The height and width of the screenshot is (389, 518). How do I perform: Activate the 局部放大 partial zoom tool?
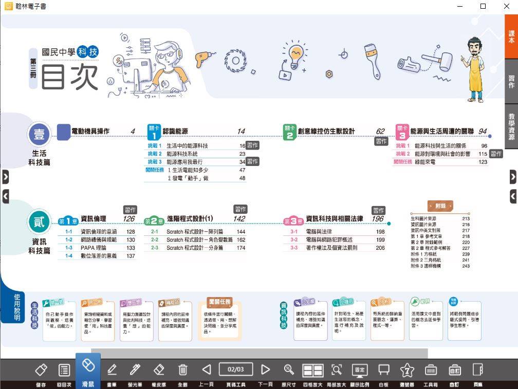(x=336, y=369)
